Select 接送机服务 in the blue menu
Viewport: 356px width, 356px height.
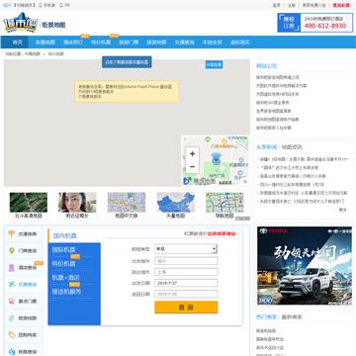(66, 292)
